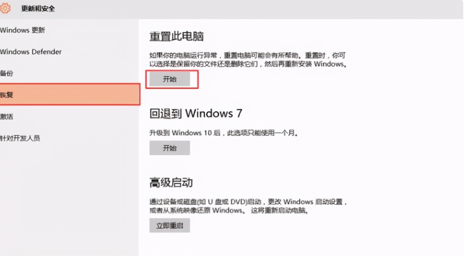Select the highlighted 恢复 sidebar item
464x256 pixels.
70,94
